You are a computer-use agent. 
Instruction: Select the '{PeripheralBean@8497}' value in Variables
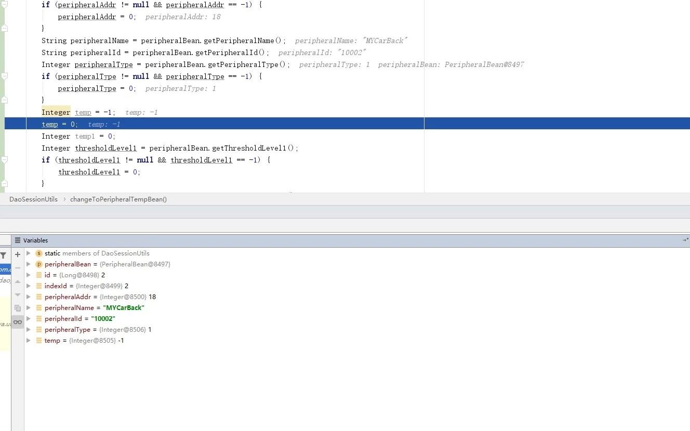tap(135, 264)
